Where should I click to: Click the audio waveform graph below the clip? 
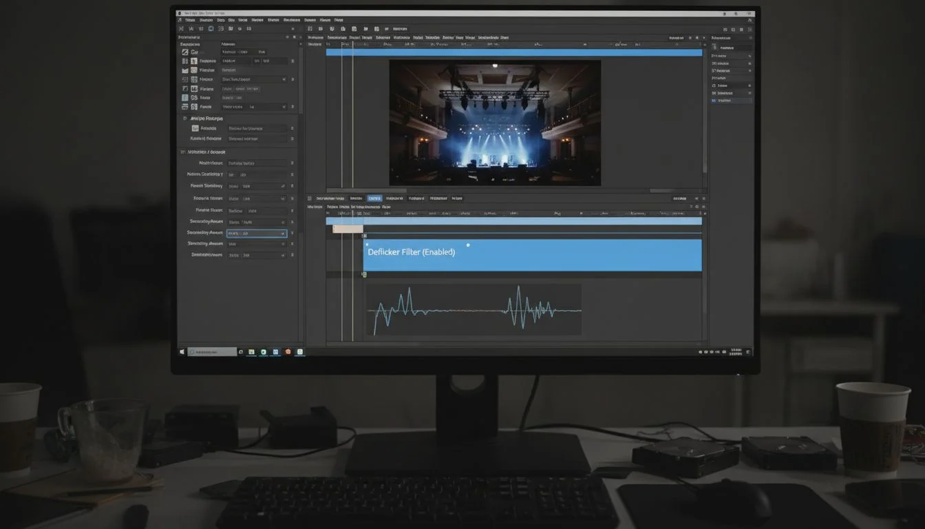(x=473, y=310)
